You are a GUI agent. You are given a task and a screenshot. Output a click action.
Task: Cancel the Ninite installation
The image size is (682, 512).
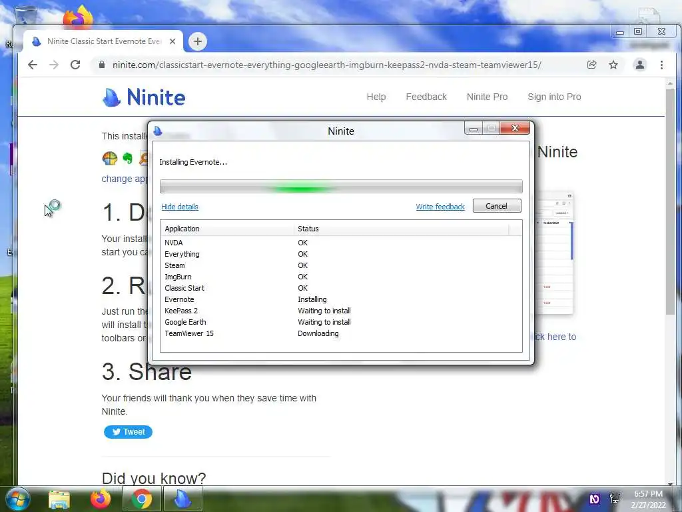(x=497, y=206)
